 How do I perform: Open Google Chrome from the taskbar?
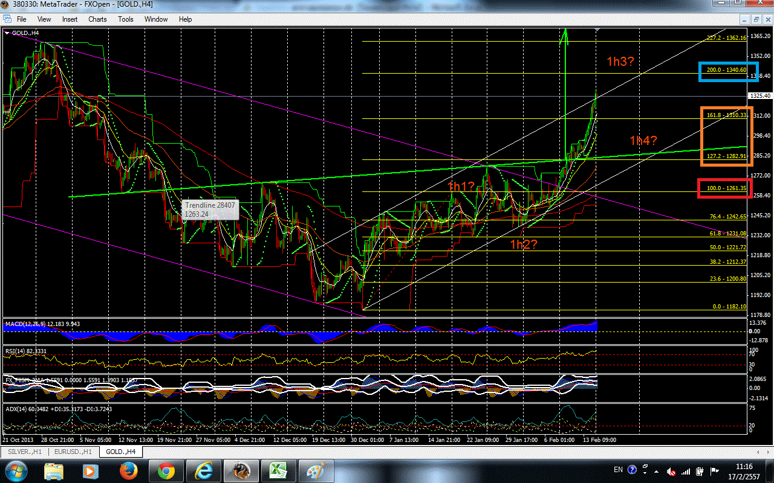pos(166,471)
